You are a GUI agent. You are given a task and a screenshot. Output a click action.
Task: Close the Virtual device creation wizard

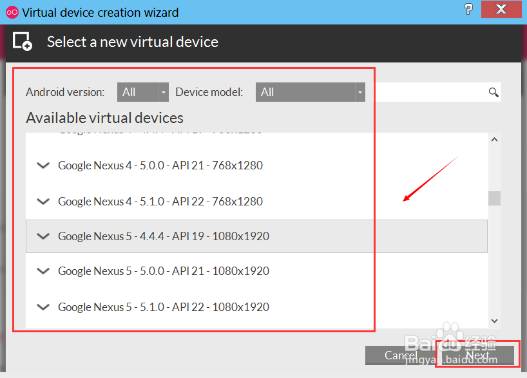click(501, 9)
